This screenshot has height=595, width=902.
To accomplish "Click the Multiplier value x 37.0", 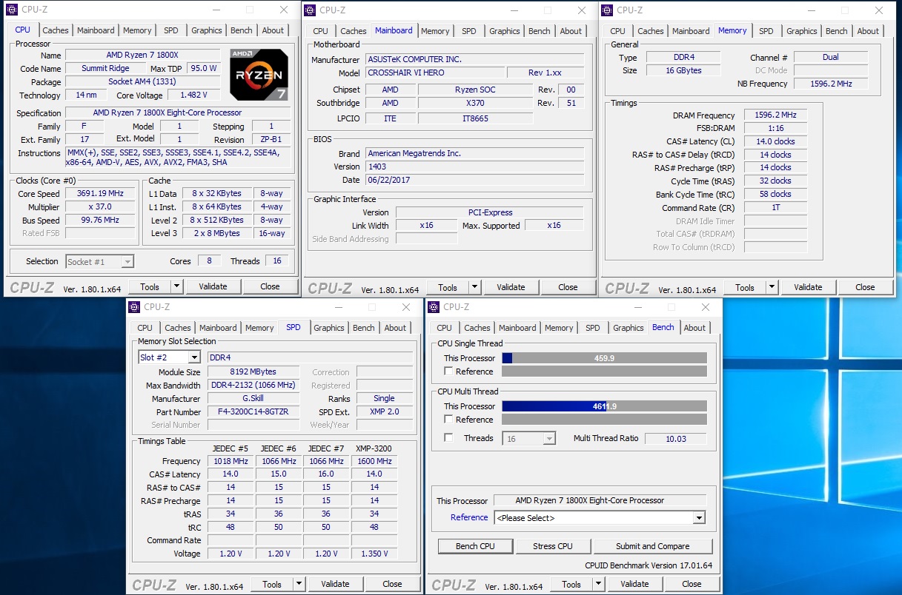I will click(x=100, y=206).
